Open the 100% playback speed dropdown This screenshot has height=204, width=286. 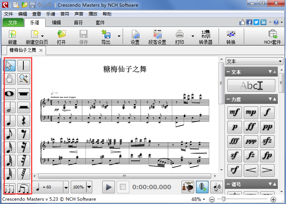pos(89,187)
